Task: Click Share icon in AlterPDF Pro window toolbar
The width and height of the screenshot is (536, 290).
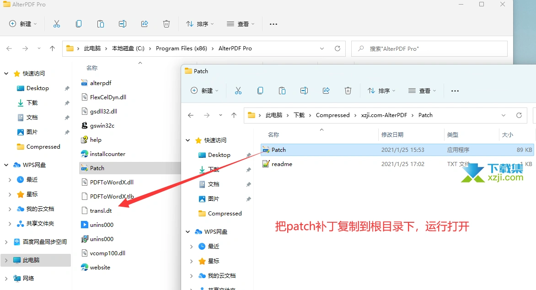Action: (x=145, y=24)
